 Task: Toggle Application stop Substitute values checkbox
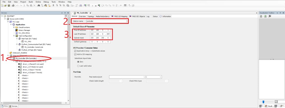pos(75,51)
